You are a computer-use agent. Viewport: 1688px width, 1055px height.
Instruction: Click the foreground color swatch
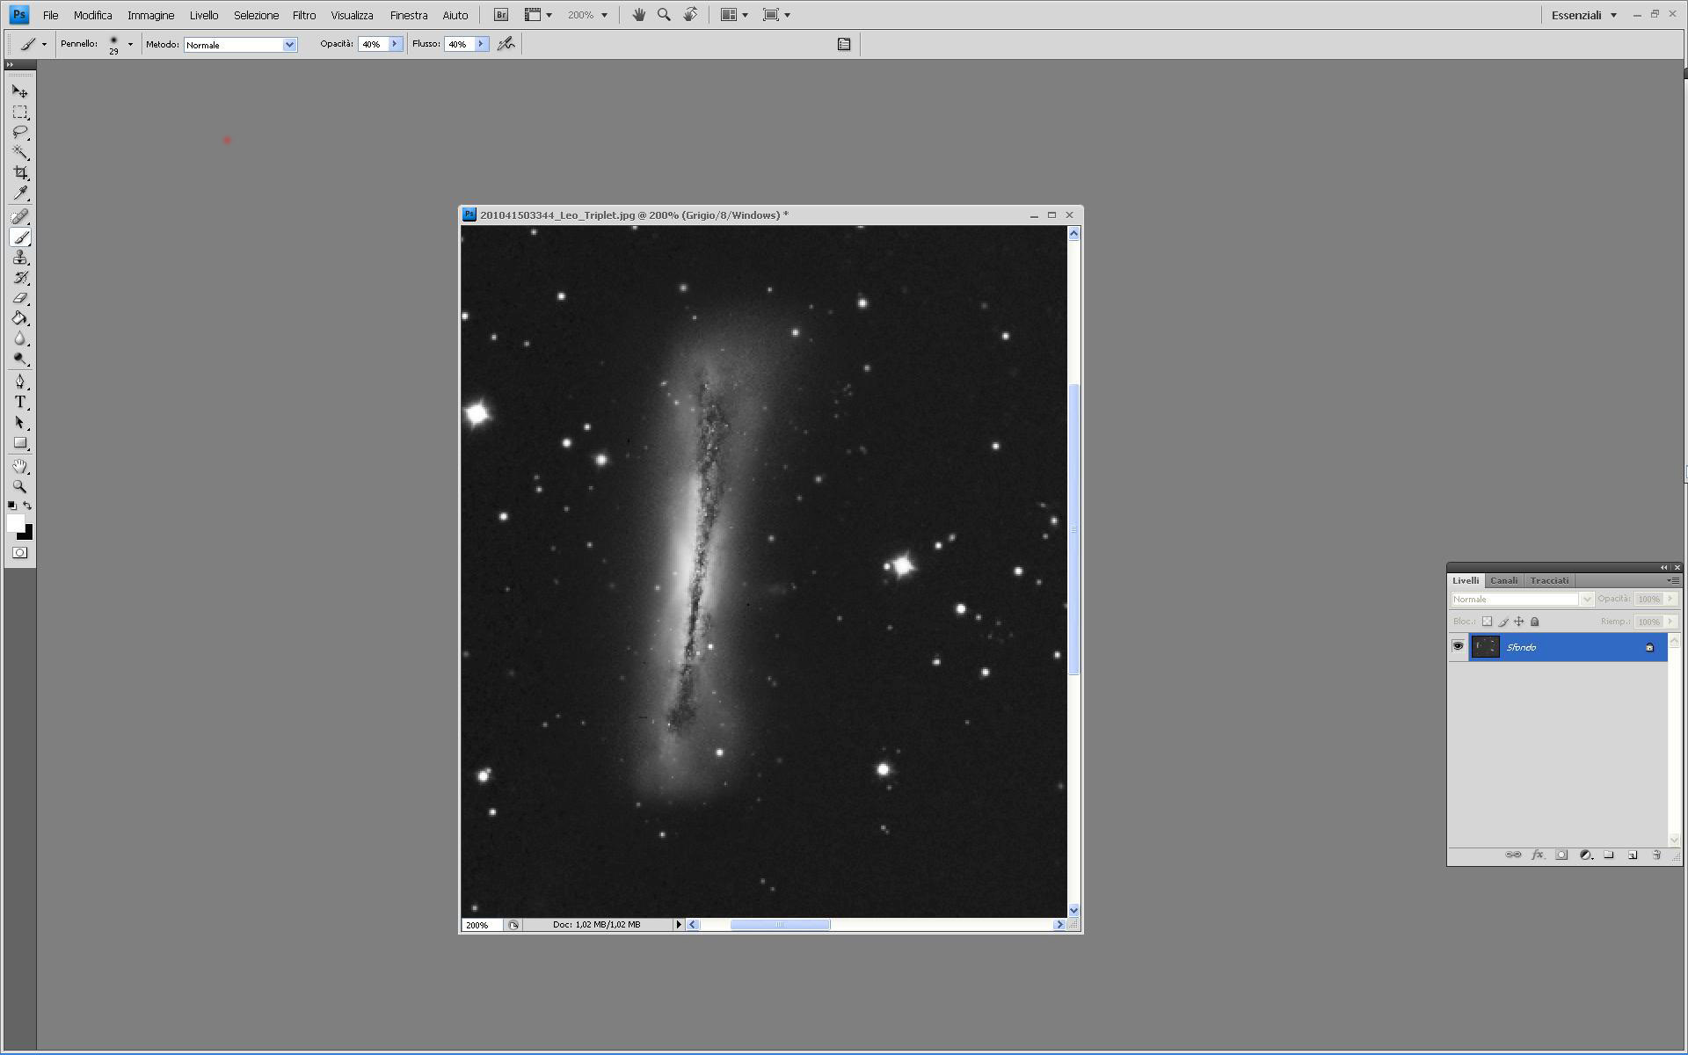(x=15, y=523)
